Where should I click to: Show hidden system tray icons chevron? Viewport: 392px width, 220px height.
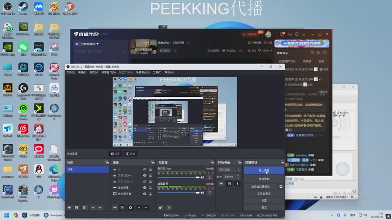click(332, 215)
